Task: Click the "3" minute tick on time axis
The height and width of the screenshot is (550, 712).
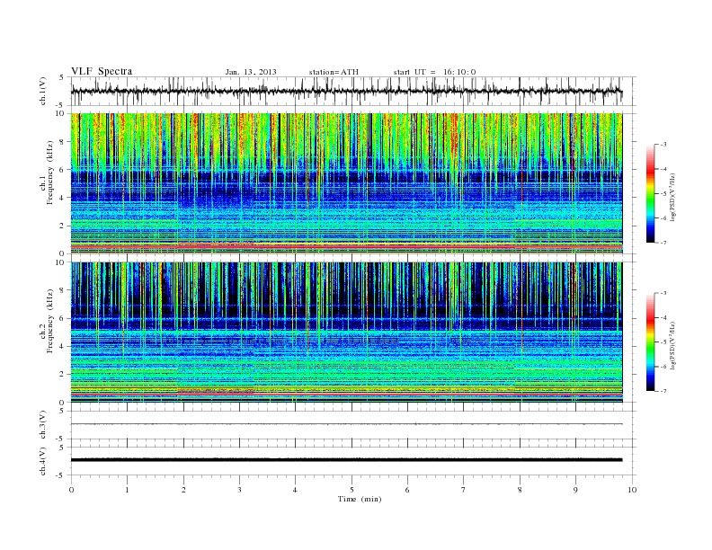Action: tap(239, 490)
